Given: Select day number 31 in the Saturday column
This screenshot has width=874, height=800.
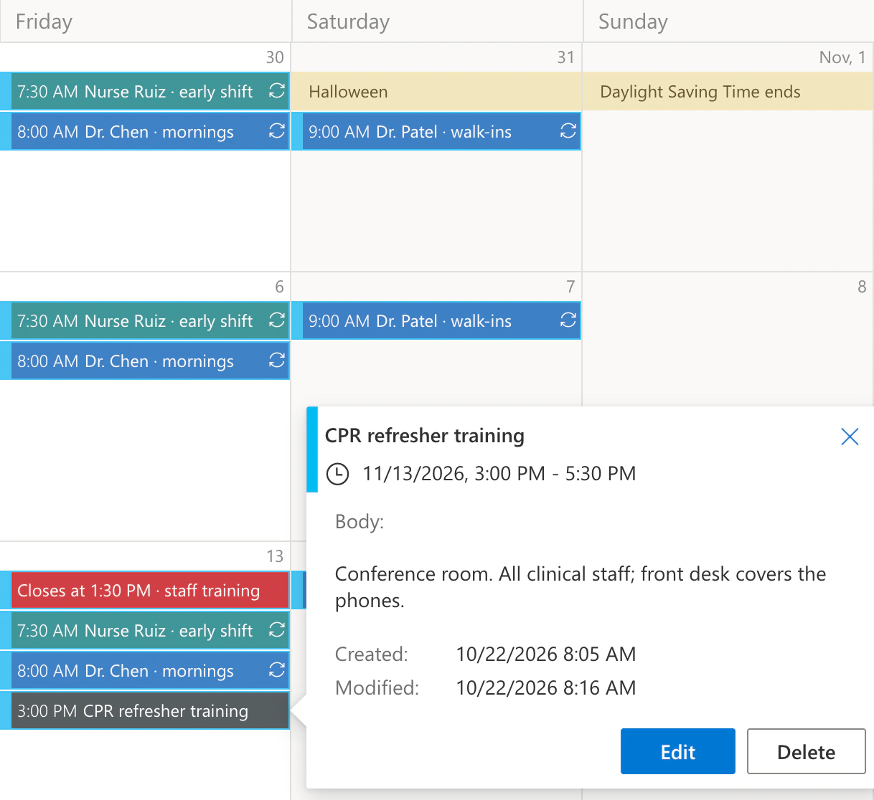Looking at the screenshot, I should click(x=566, y=57).
